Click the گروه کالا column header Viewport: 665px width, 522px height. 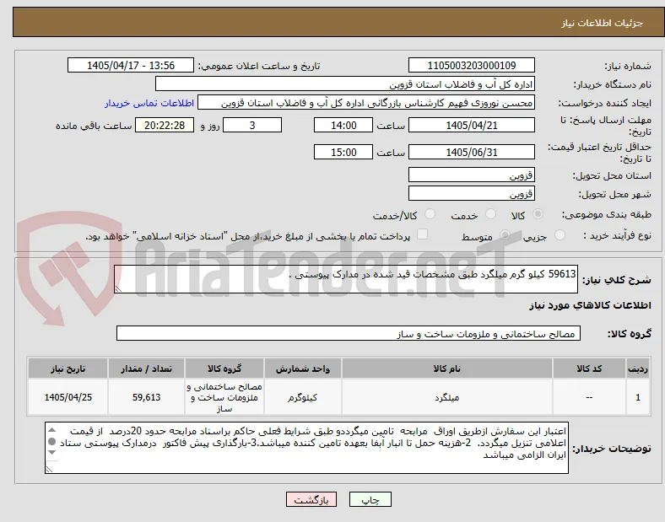(x=224, y=369)
